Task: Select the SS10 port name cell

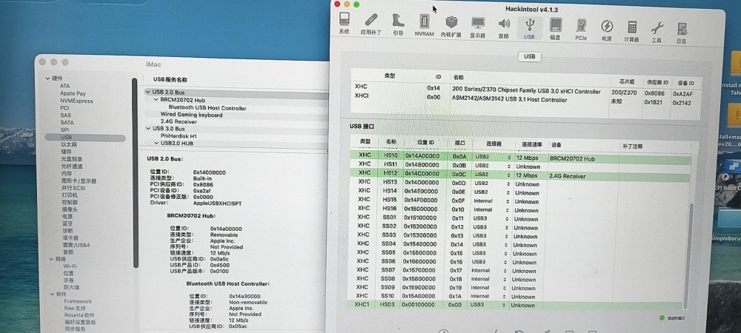Action: click(388, 295)
